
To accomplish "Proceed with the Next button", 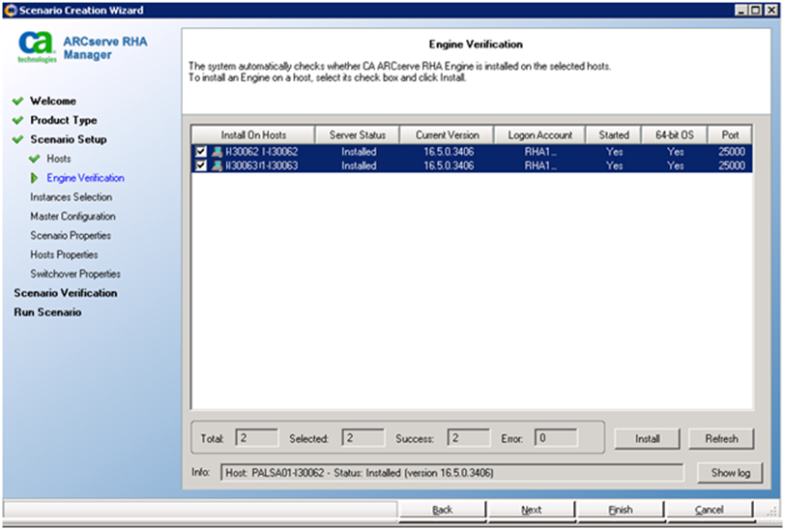I will (531, 510).
